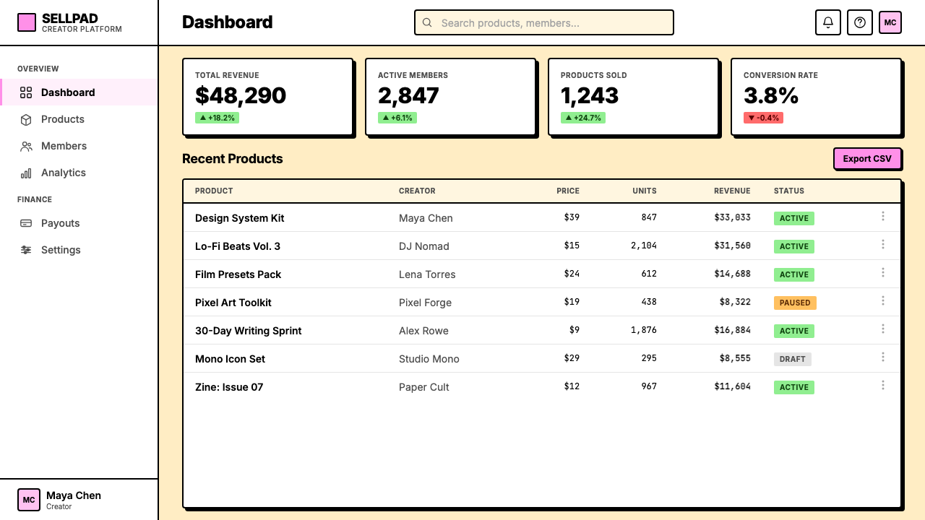Click the +18.2% revenue change badge
Viewport: 925px width, 520px height.
tap(217, 118)
